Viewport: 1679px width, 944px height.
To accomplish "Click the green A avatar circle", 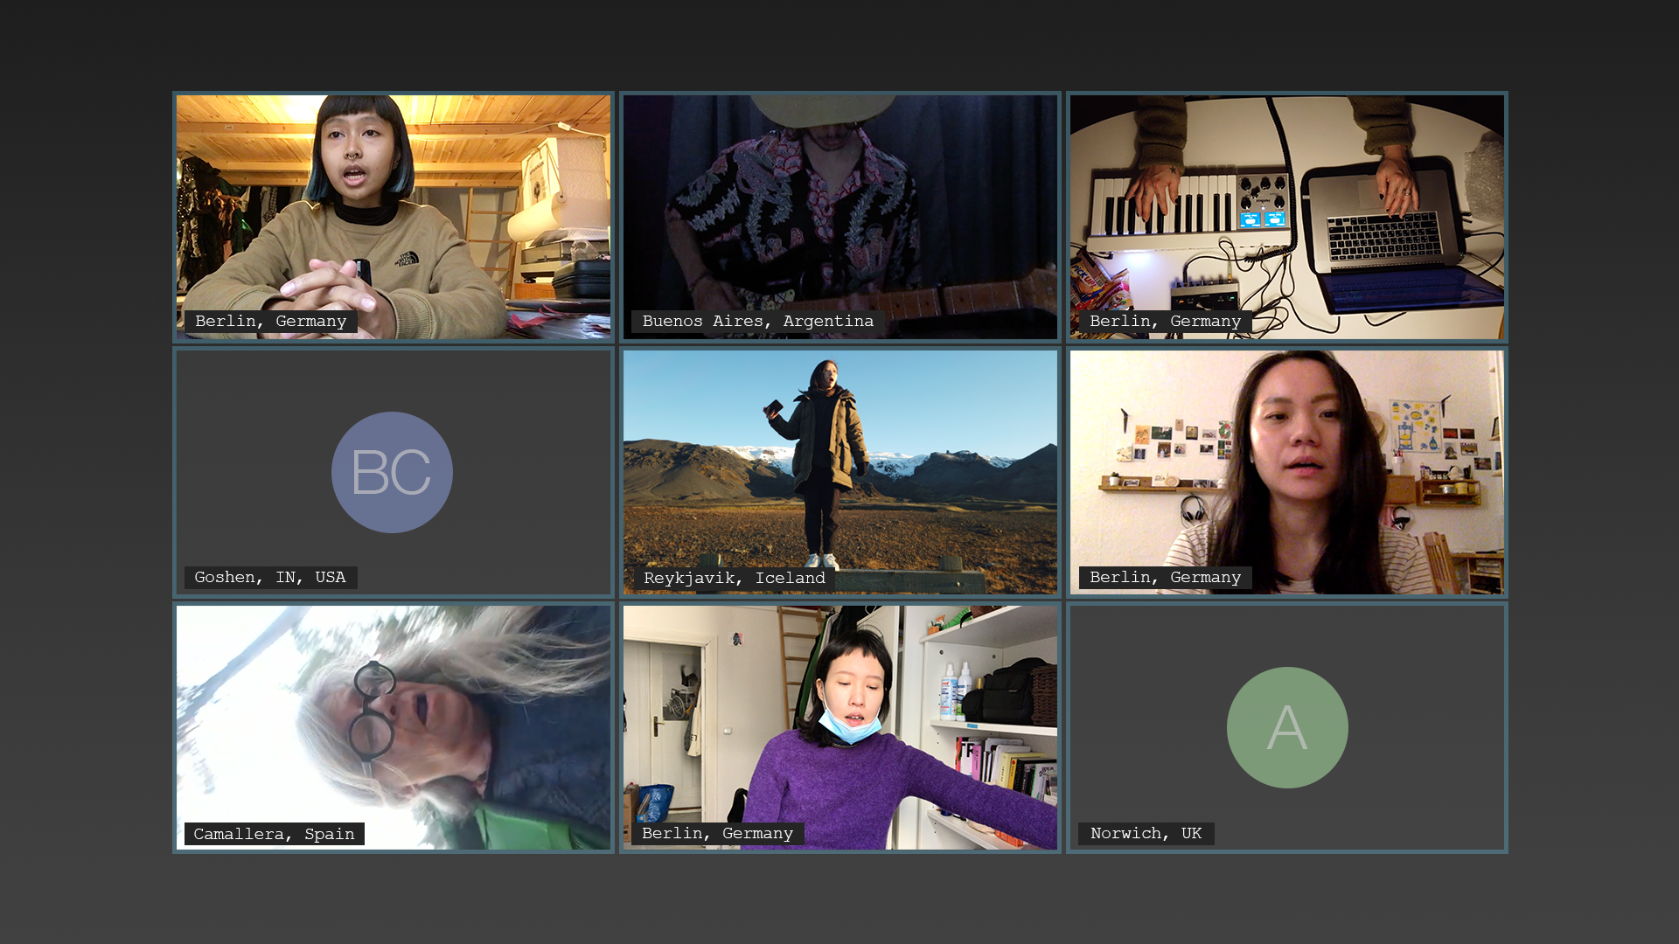I will (x=1286, y=727).
